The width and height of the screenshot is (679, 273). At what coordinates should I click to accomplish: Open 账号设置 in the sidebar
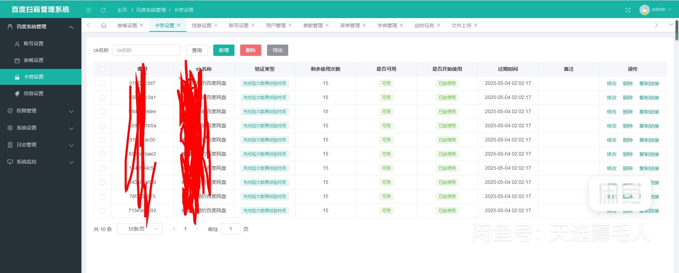click(34, 43)
